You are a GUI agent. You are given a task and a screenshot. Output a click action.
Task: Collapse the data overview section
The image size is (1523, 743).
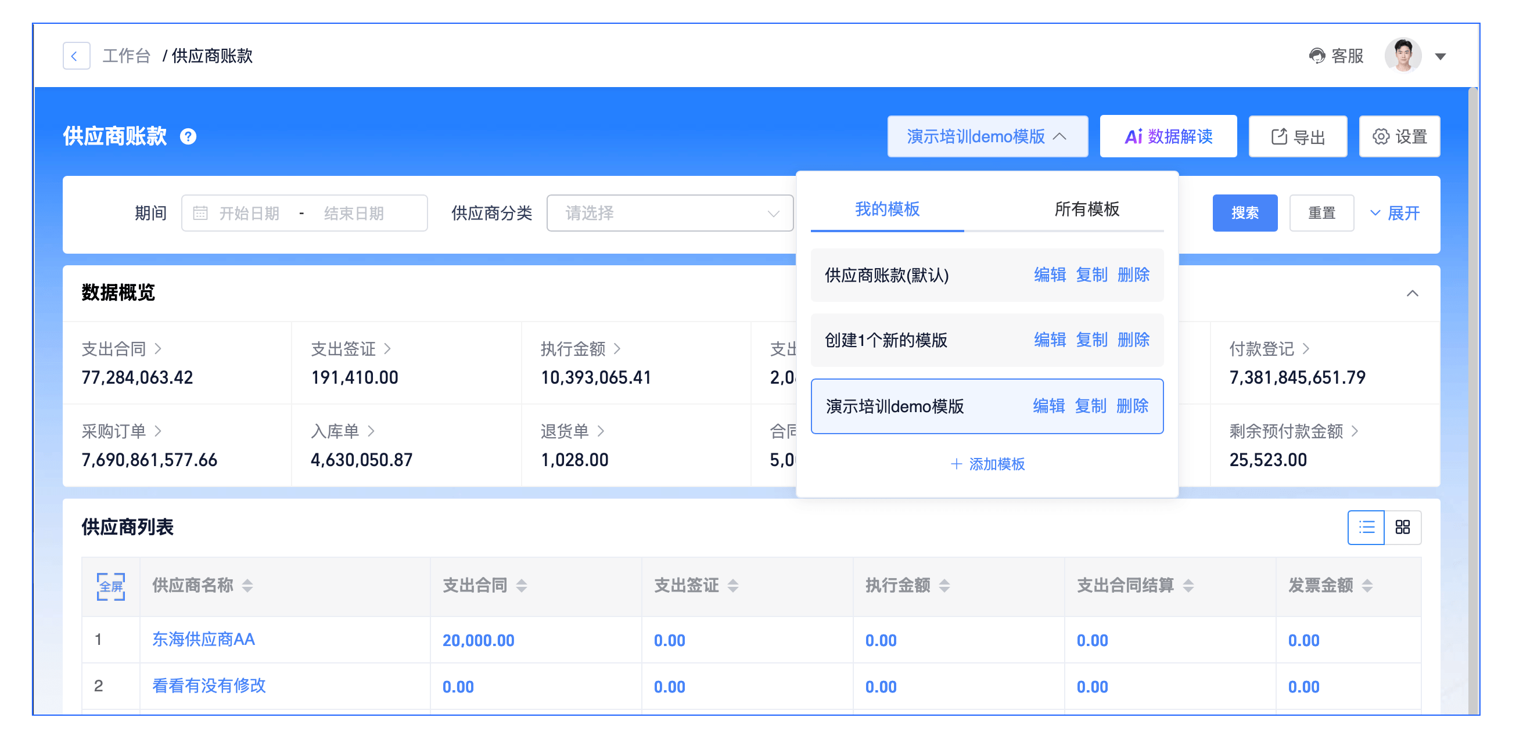[x=1412, y=294]
